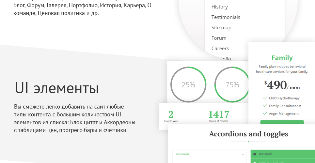Click the Anger Management checkmark icon
The width and height of the screenshot is (315, 163).
pos(265,113)
